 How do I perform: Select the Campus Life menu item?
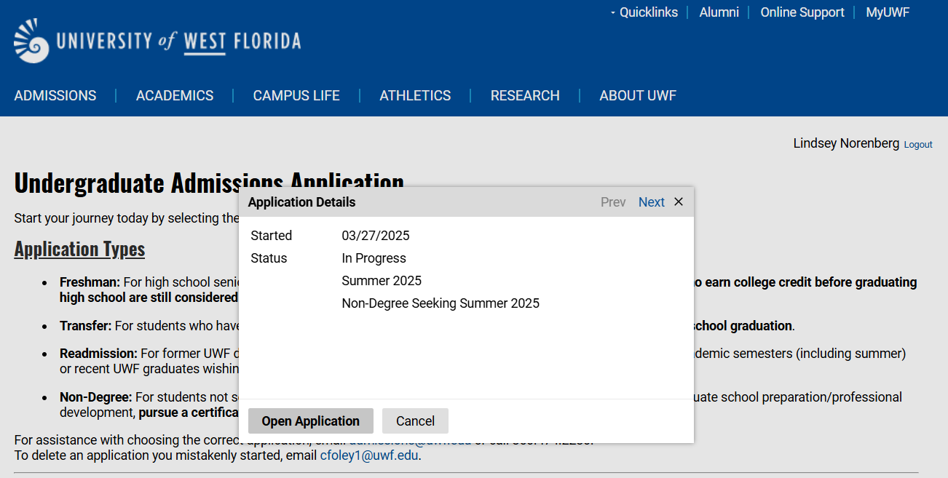point(296,95)
